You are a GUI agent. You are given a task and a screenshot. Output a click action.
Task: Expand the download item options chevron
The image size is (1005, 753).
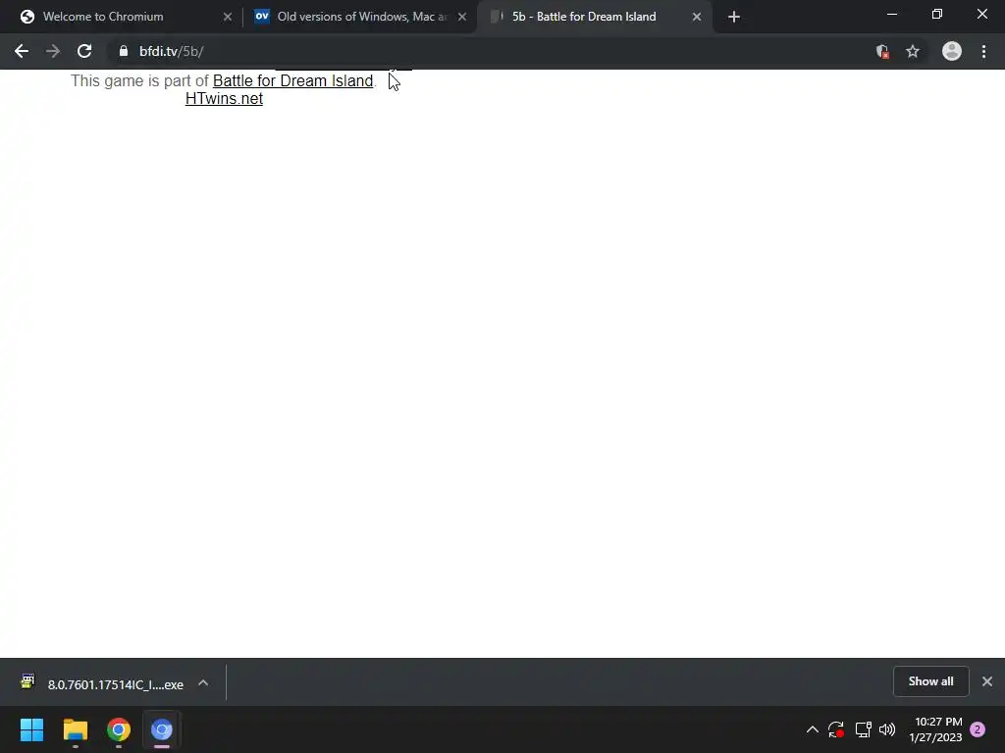pyautogui.click(x=203, y=683)
